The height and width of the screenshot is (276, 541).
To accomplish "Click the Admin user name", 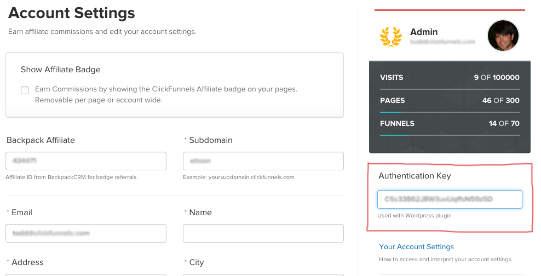I will (x=424, y=32).
